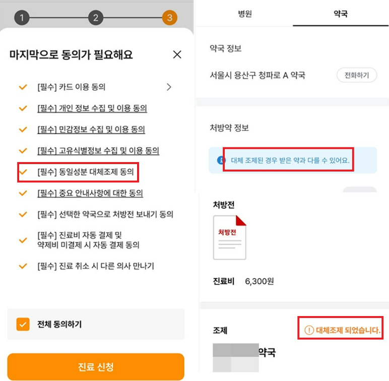
Task: Select the 약국 tab
Action: [341, 14]
